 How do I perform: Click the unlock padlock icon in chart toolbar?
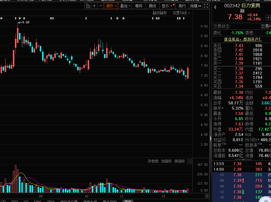click(88, 6)
